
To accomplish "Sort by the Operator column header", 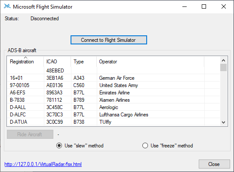I will [x=150, y=62].
